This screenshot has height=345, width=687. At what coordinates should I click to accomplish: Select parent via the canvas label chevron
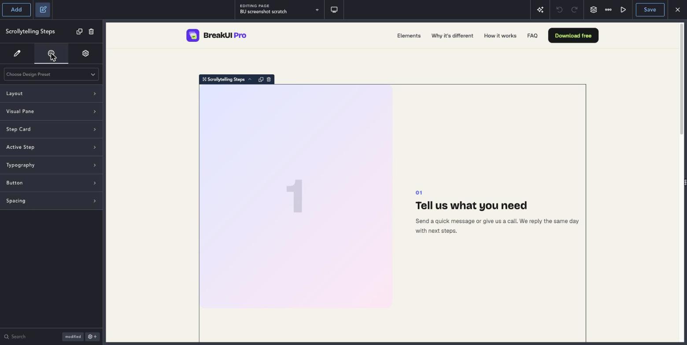(250, 80)
